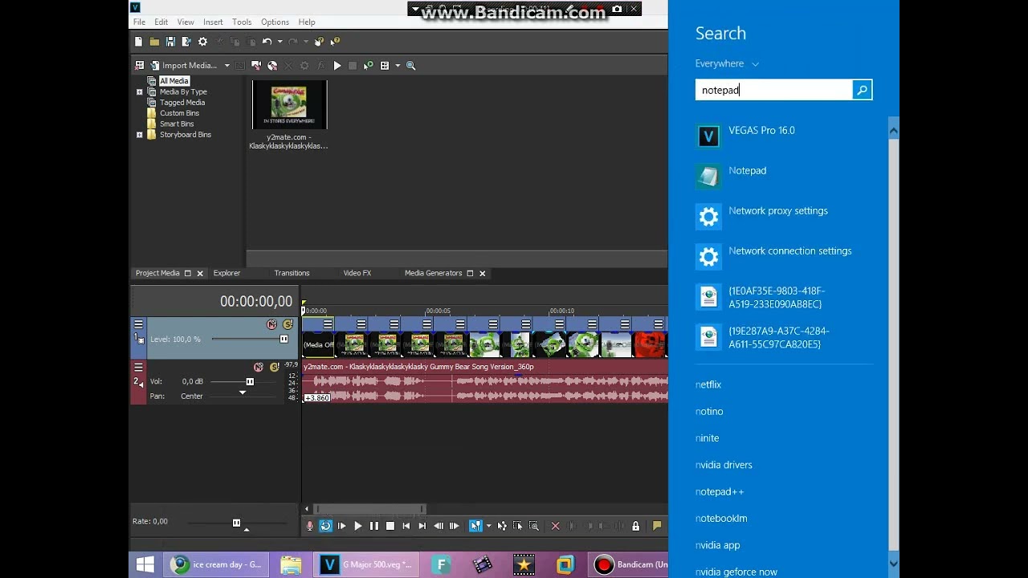Click the Undo arrow icon
The height and width of the screenshot is (578, 1028).
click(x=267, y=42)
